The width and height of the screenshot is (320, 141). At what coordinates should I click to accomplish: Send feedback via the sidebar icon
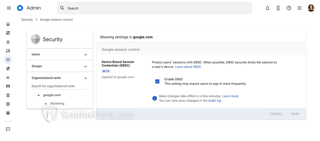point(8,129)
